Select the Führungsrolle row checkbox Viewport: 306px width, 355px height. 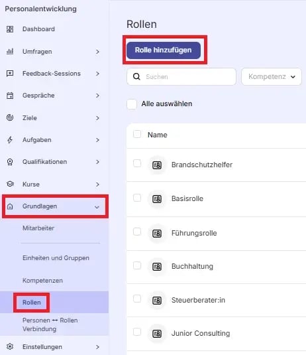pyautogui.click(x=137, y=232)
